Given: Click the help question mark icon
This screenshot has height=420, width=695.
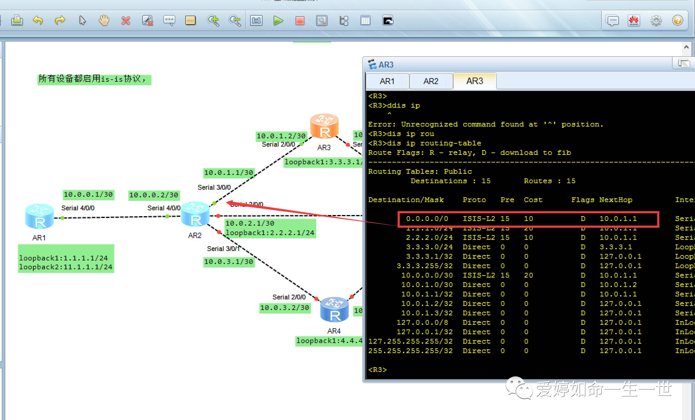Looking at the screenshot, I should [678, 20].
